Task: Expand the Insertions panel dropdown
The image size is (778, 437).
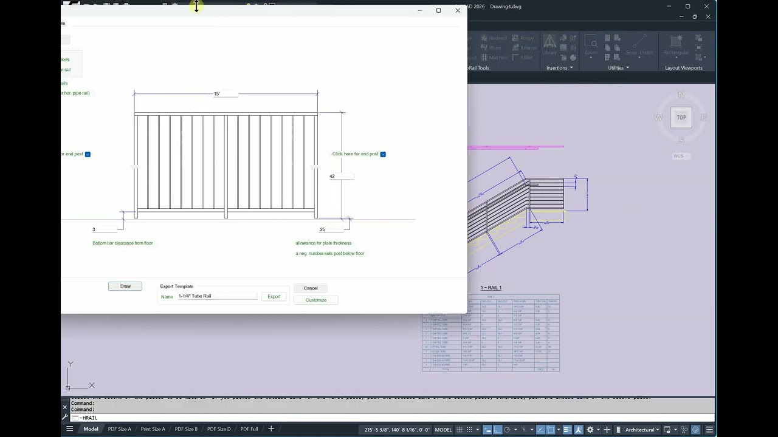Action: [571, 68]
